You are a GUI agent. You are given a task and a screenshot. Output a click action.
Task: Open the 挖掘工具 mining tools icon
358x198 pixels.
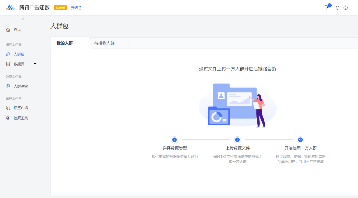coord(8,118)
